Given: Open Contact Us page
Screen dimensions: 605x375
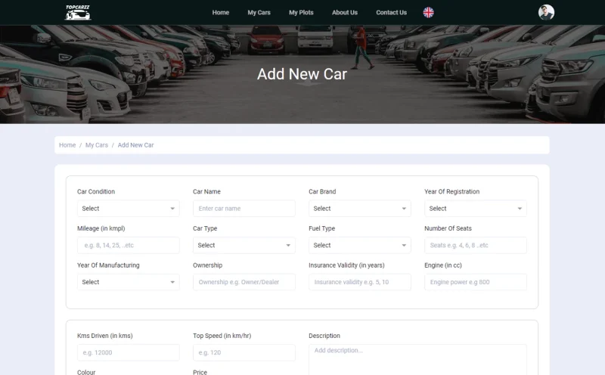Looking at the screenshot, I should [x=391, y=12].
